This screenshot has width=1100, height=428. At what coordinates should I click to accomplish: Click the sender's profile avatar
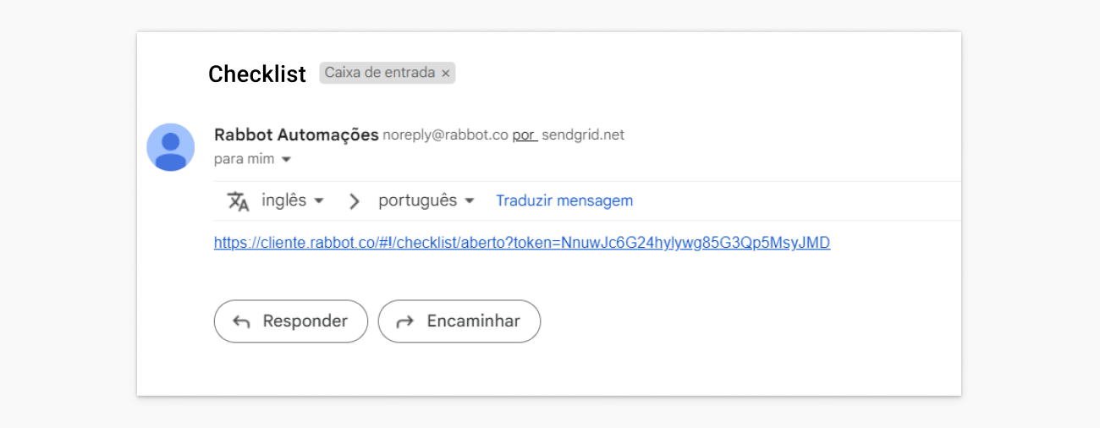point(171,147)
